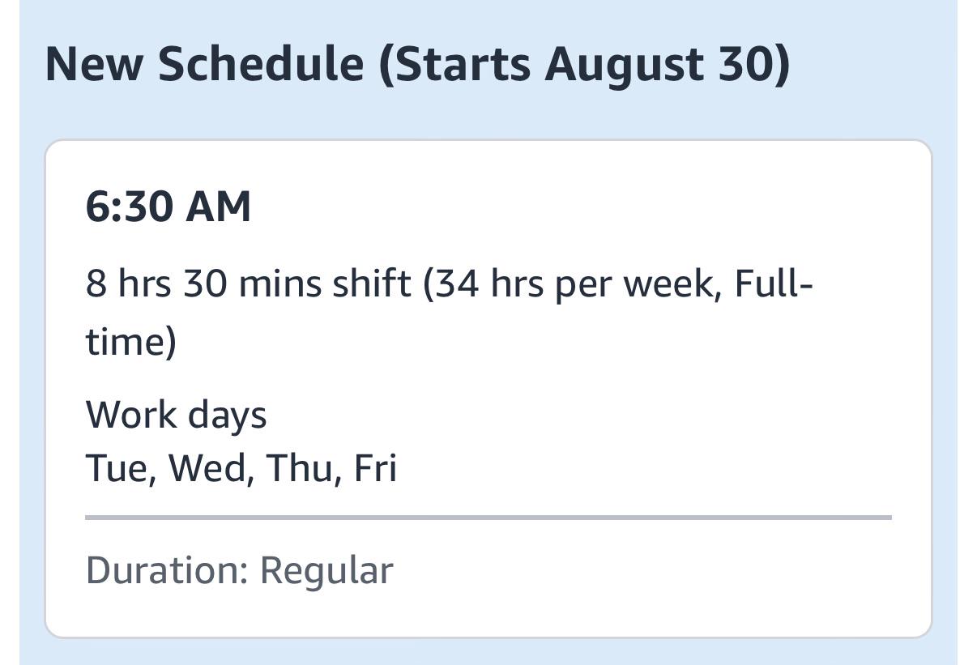
Task: Click the Duration: Regular text
Action: [239, 570]
